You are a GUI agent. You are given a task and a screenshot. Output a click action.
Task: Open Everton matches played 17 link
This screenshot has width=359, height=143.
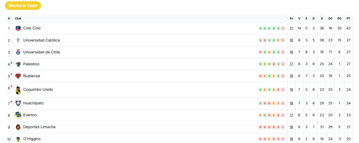(x=291, y=115)
